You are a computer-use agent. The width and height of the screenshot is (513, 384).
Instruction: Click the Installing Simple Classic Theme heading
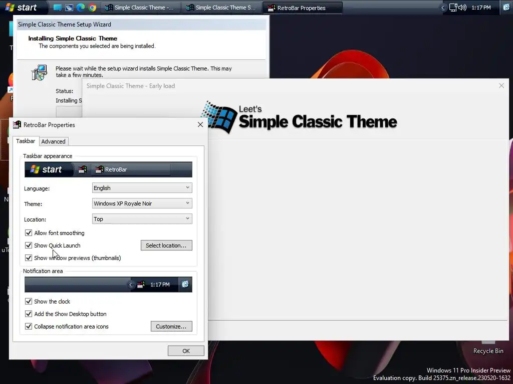[x=73, y=38]
